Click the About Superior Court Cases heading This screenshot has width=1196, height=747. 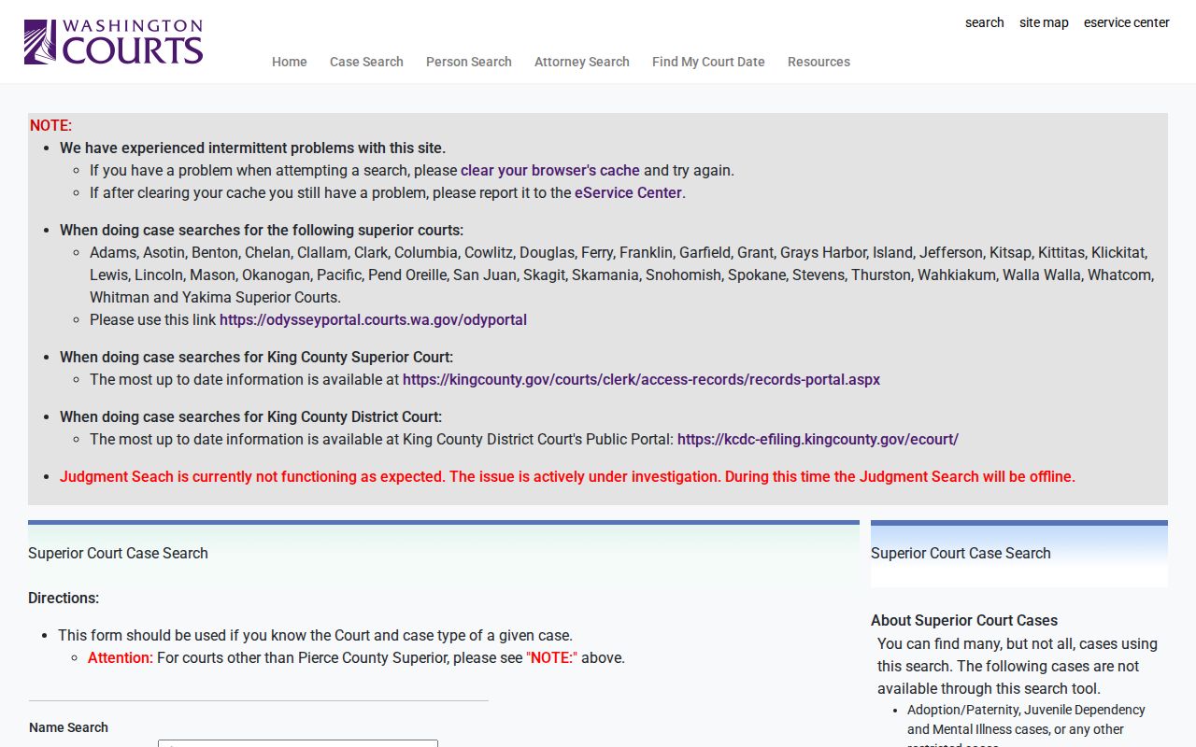[x=964, y=620]
